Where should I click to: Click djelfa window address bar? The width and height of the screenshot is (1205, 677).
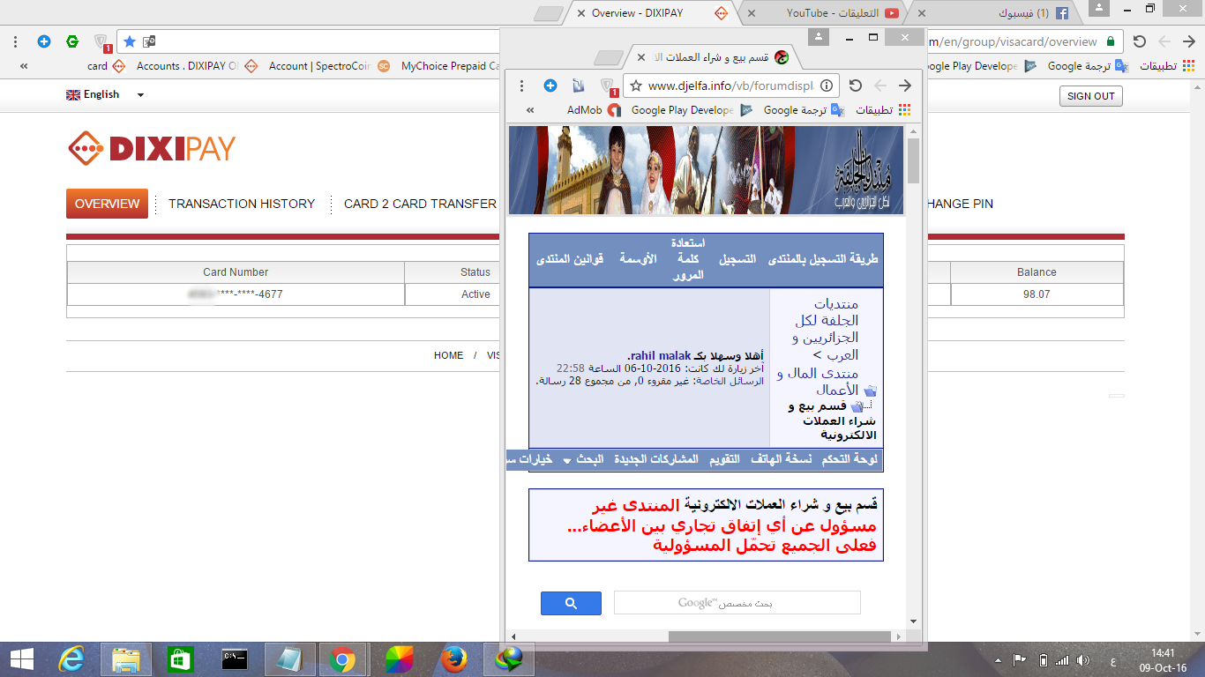[x=730, y=86]
